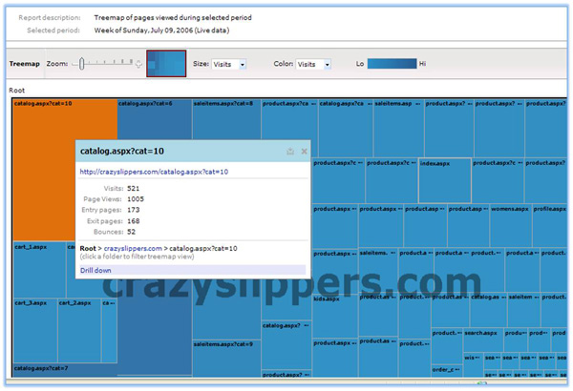Screen dimensions: 573x391
Task: Select the cart_1.aspx treemap cell
Action: (x=39, y=269)
